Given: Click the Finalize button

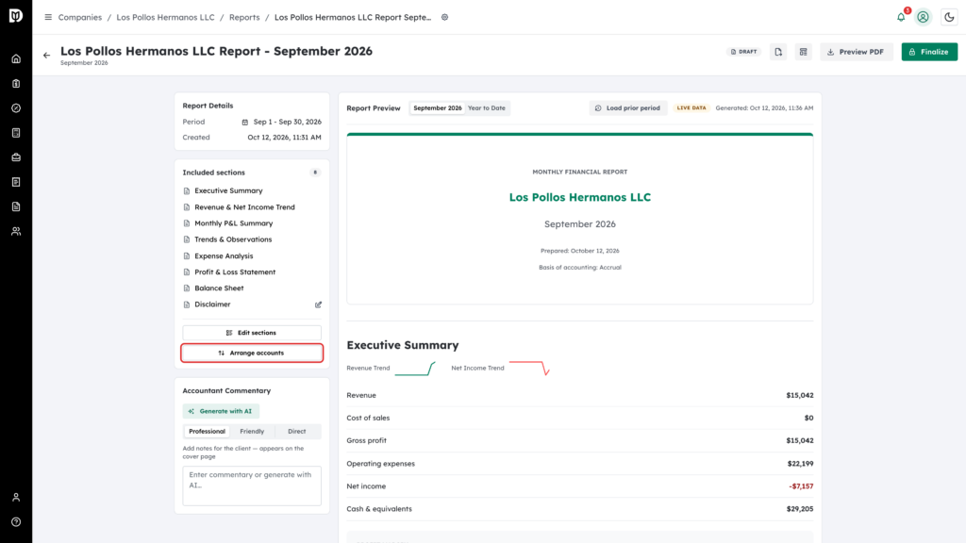Looking at the screenshot, I should click(x=929, y=52).
